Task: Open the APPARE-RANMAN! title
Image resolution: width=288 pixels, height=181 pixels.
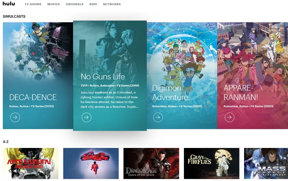Action: (240, 93)
